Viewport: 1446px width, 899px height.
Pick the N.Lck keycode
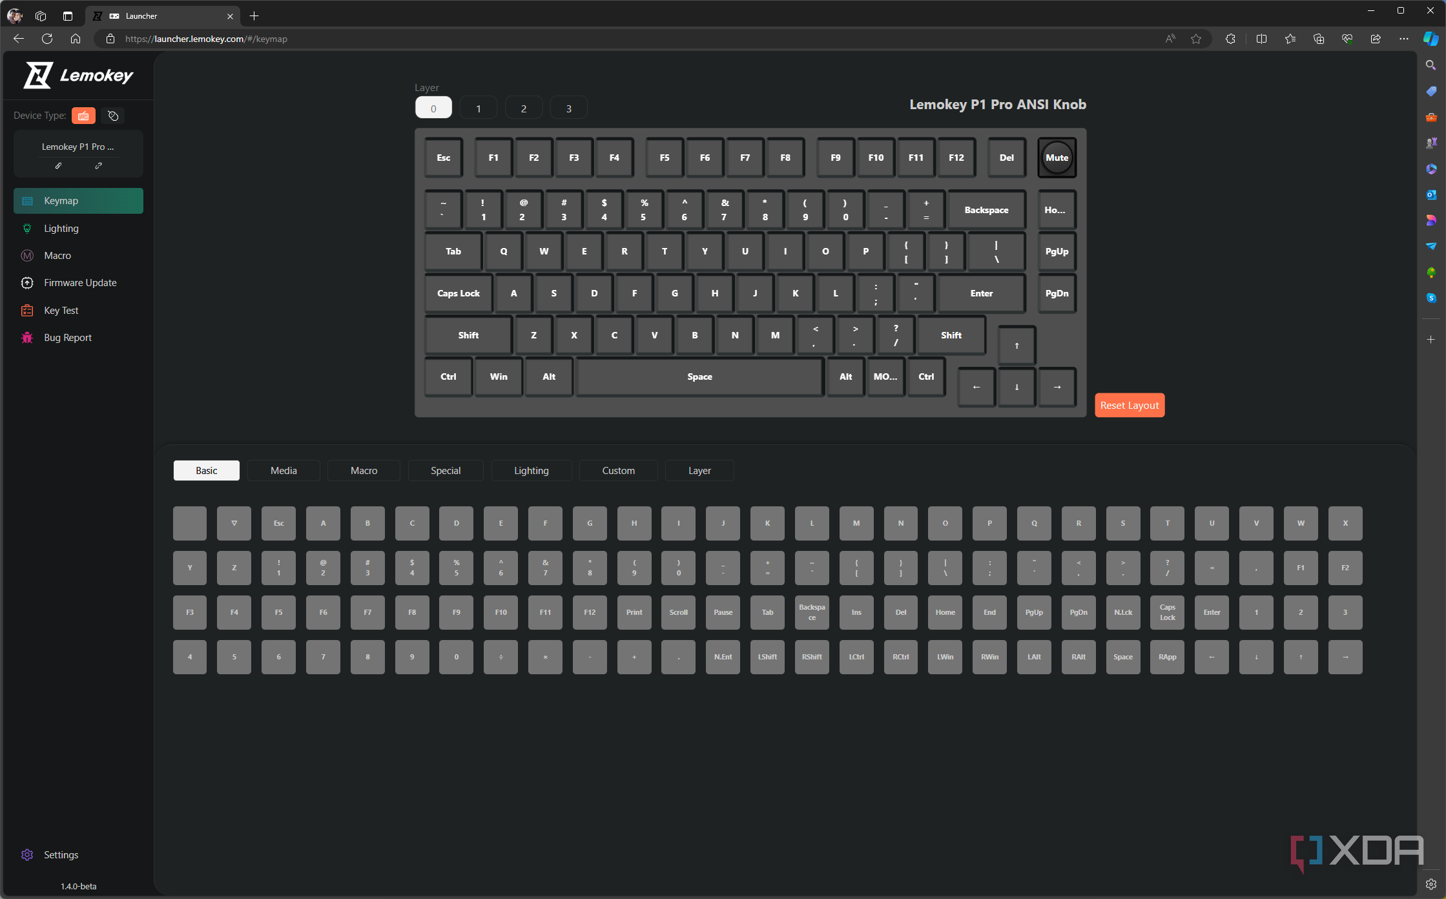(1123, 612)
